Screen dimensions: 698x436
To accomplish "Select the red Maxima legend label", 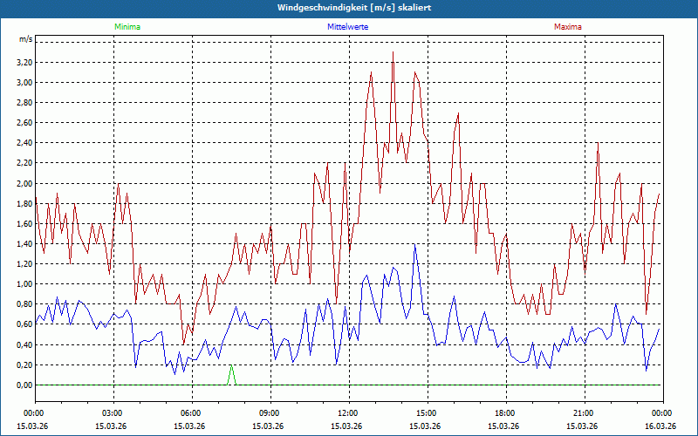I will pos(568,27).
